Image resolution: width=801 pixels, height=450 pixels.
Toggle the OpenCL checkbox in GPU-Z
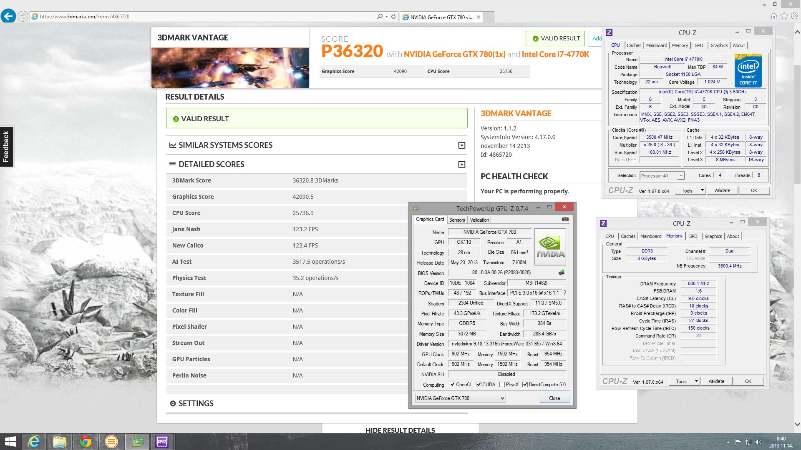(452, 385)
